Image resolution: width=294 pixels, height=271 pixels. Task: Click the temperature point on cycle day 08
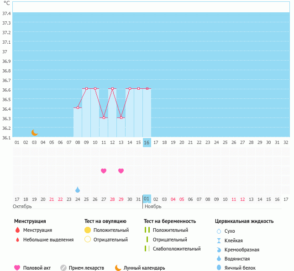[x=78, y=108]
